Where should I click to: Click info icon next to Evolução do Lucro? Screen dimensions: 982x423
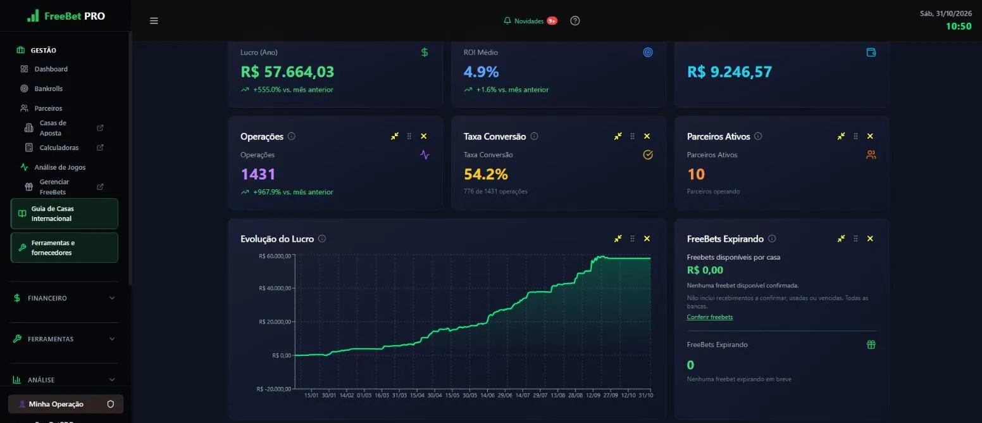[322, 239]
